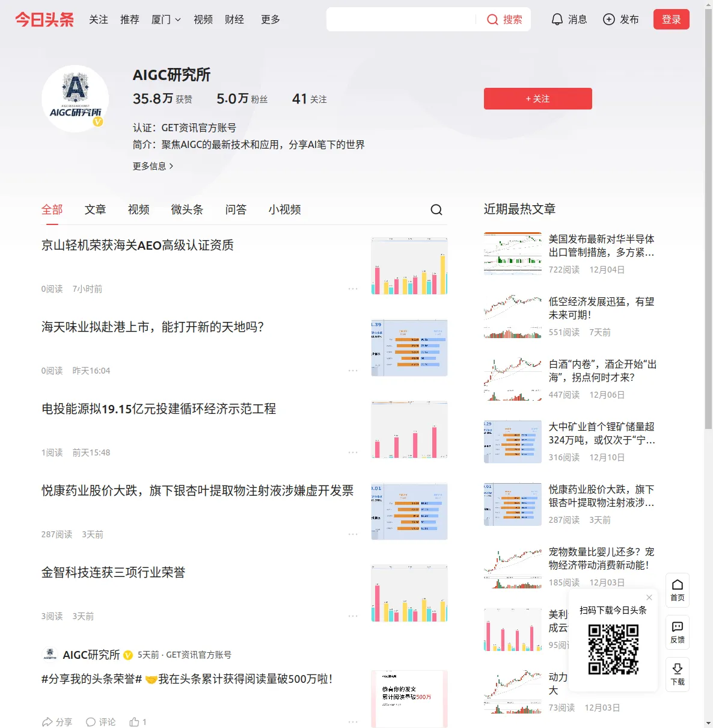
Task: Switch to the profile 视频 tab
Action: [x=139, y=209]
